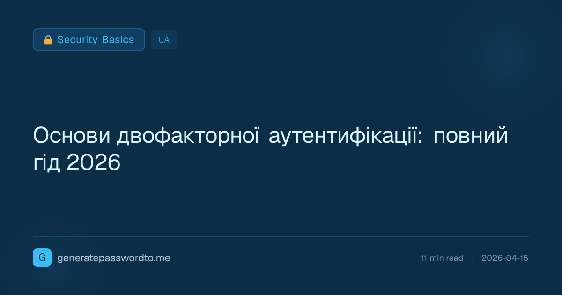Click the blue G logo icon
Viewport: 562px width, 295px height.
[42, 258]
